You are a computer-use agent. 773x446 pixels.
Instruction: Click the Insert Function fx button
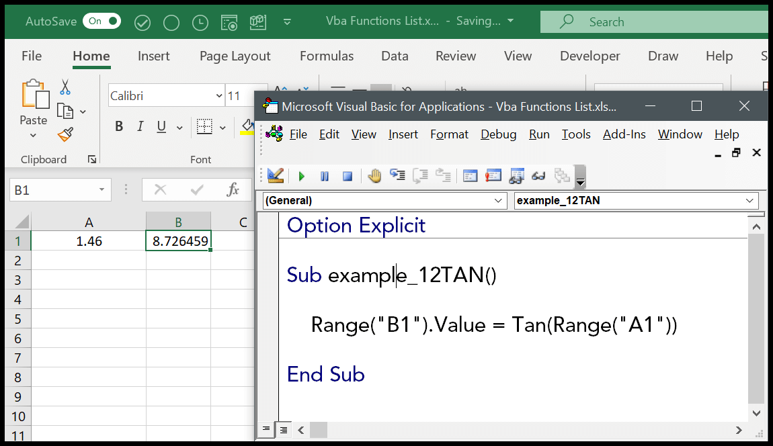(233, 190)
